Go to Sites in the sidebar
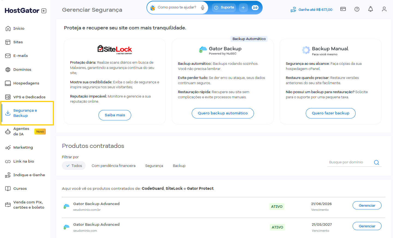 pos(18,42)
